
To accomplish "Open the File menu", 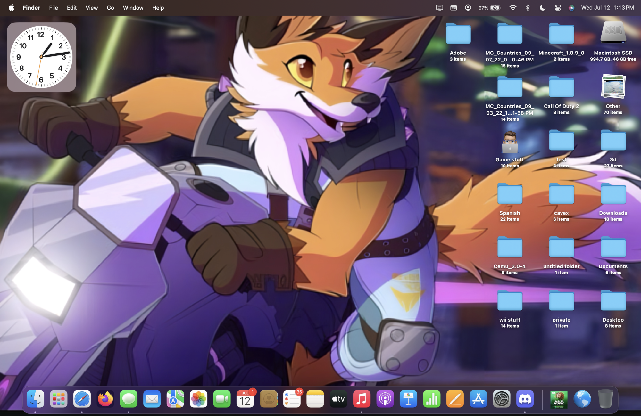I will pyautogui.click(x=54, y=8).
